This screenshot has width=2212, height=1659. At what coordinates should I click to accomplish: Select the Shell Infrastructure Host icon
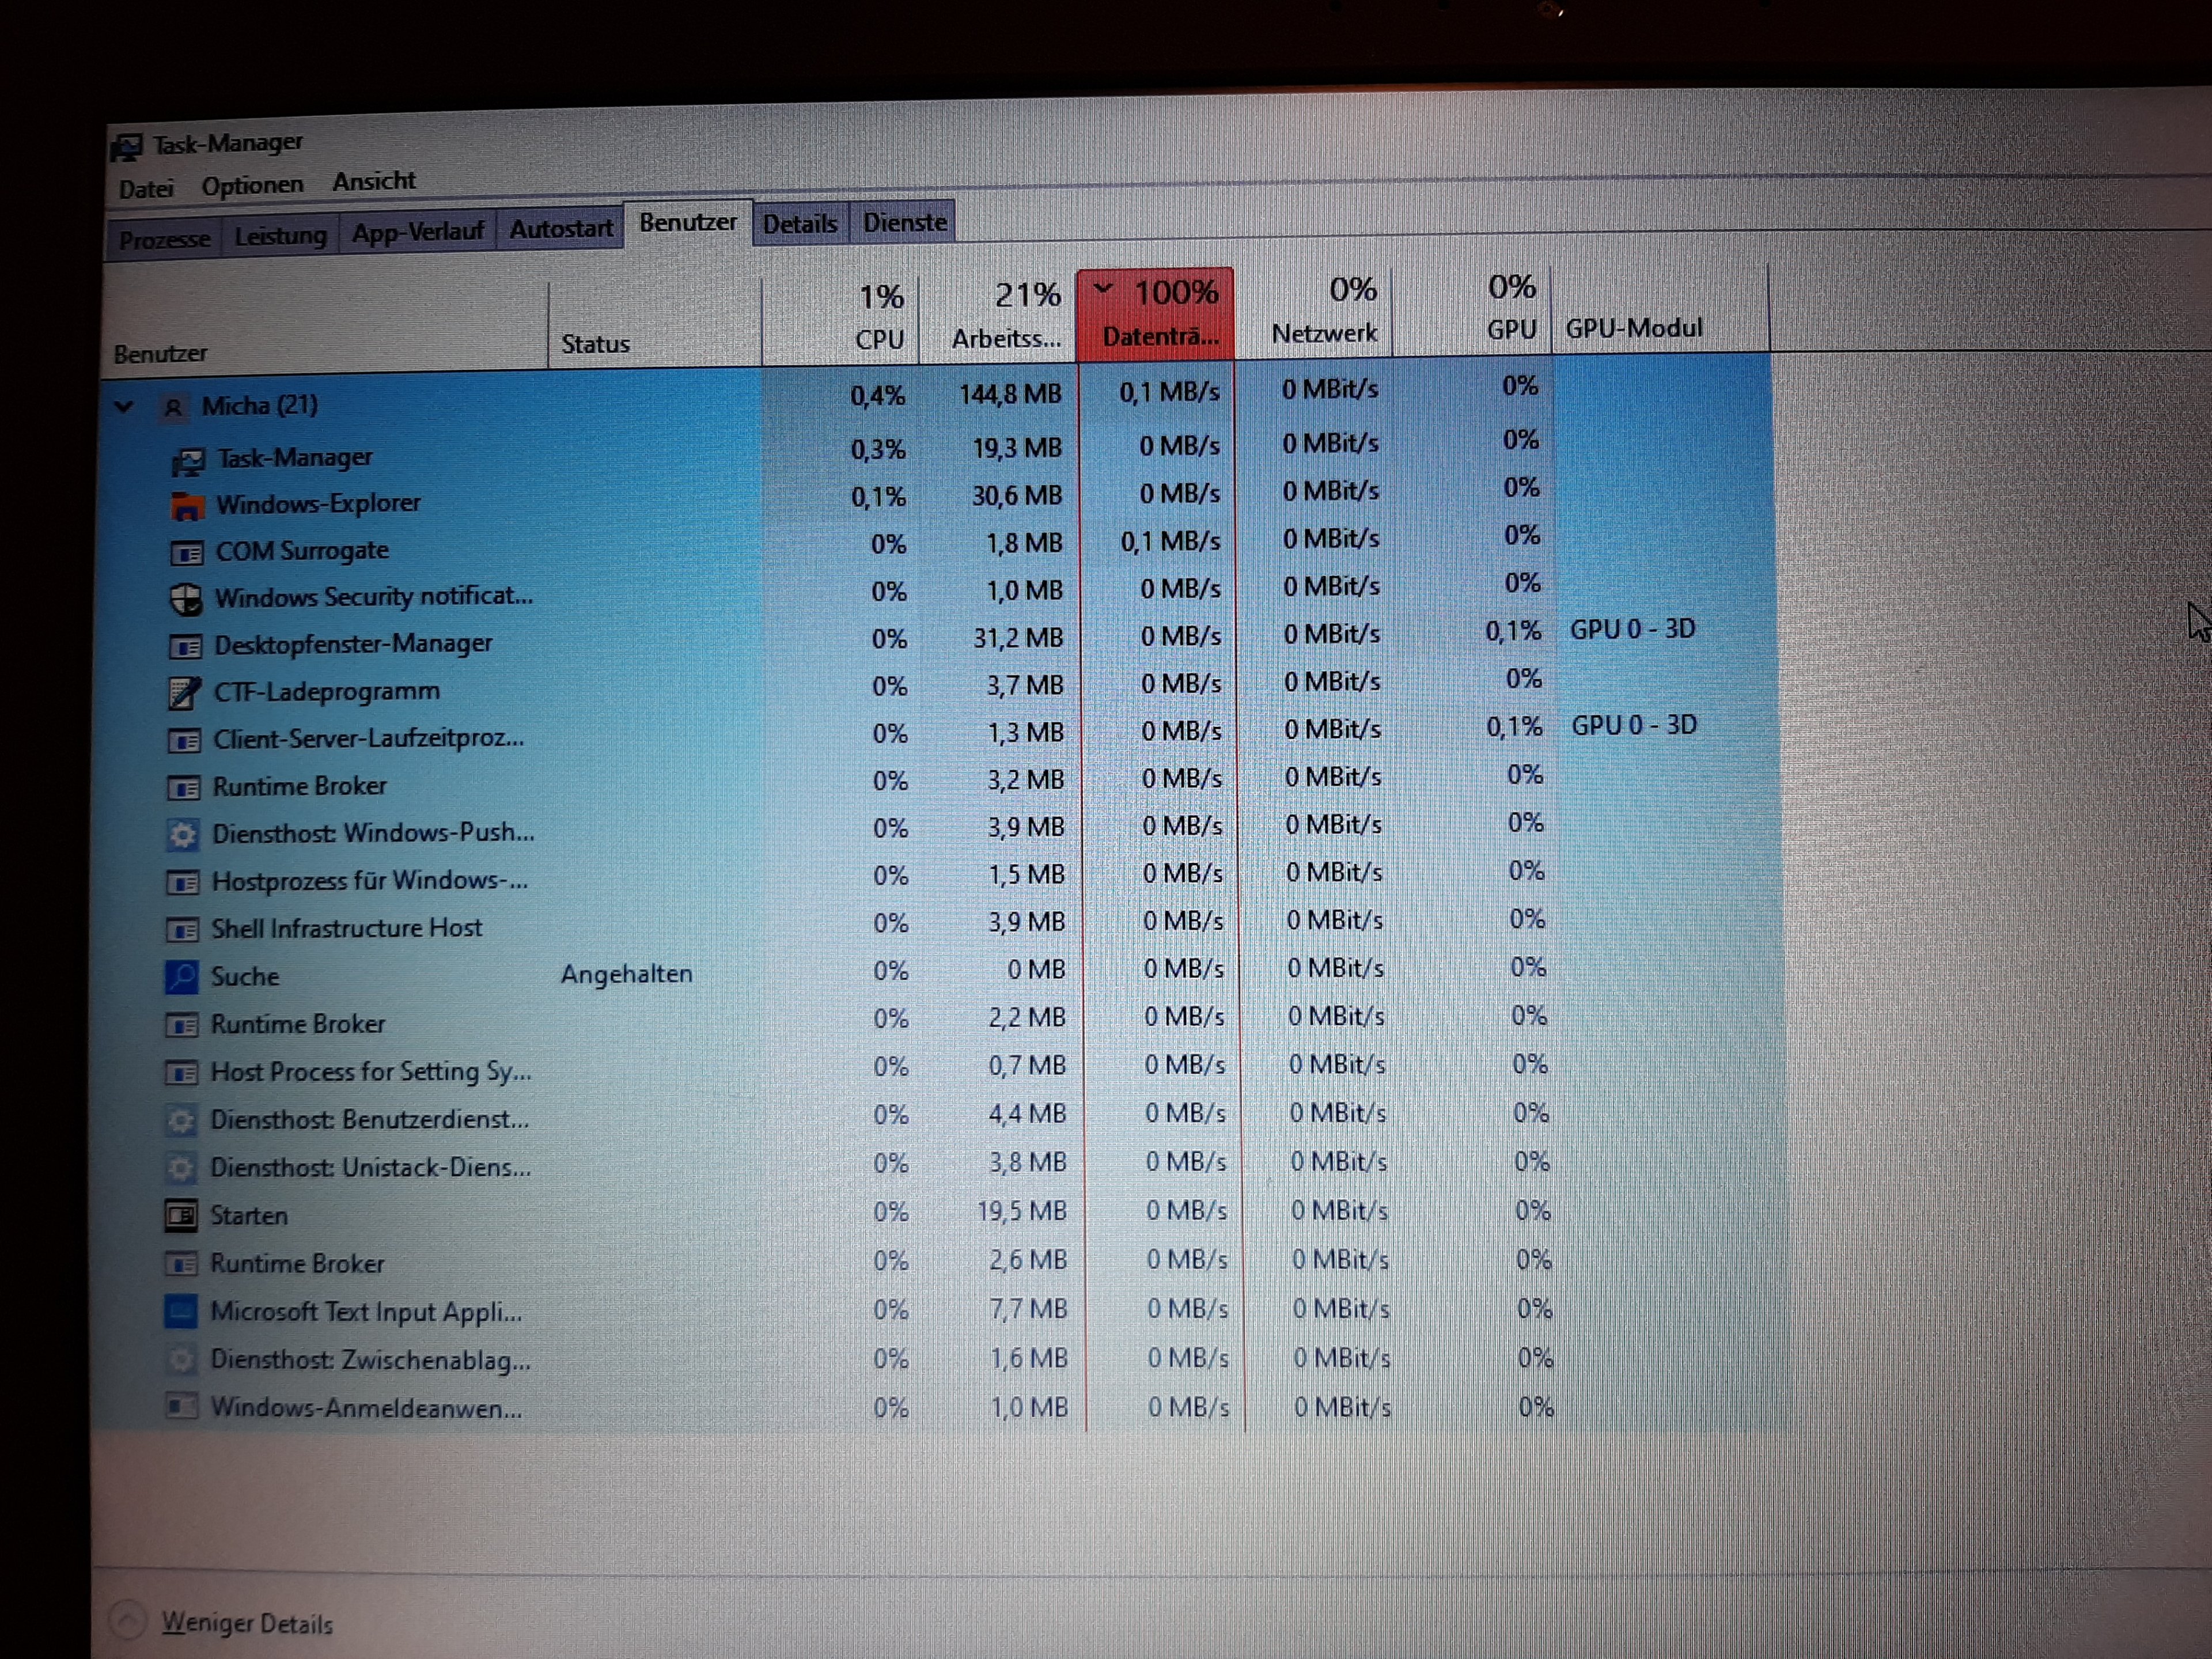[x=182, y=931]
